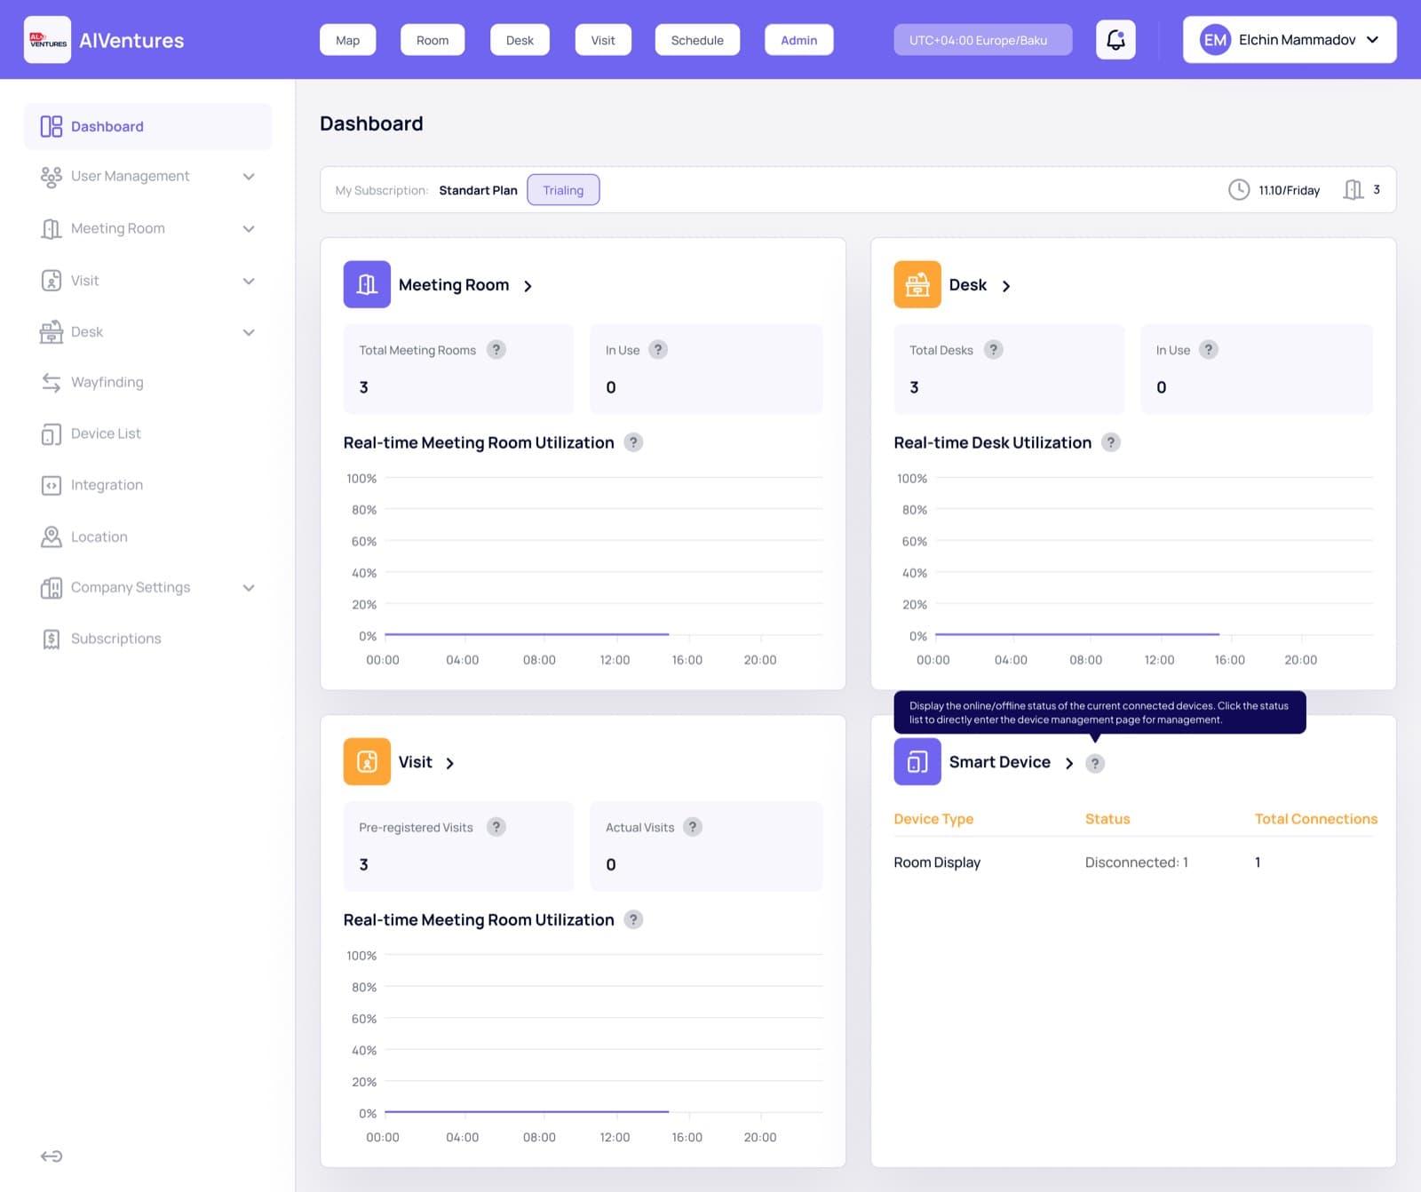
Task: Open Visit card details arrow
Action: (449, 763)
